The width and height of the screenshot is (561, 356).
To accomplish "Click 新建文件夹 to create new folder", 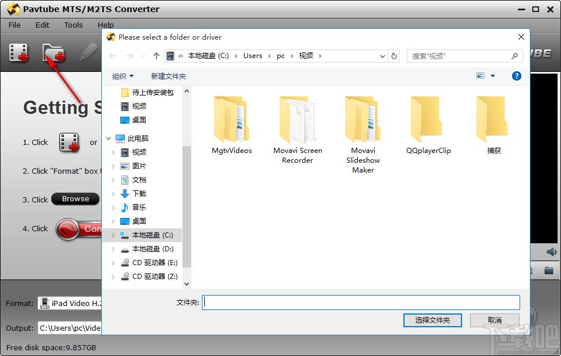I will pyautogui.click(x=168, y=76).
